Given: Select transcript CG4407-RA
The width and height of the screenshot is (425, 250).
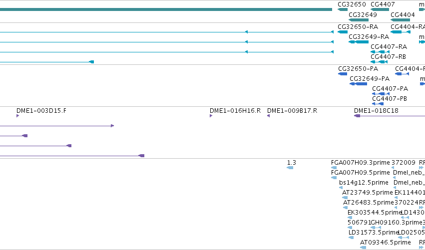Looking at the screenshot, I should [x=380, y=52].
